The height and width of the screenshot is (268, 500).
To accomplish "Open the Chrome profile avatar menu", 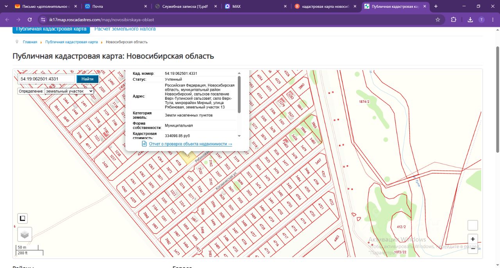I will 482,19.
